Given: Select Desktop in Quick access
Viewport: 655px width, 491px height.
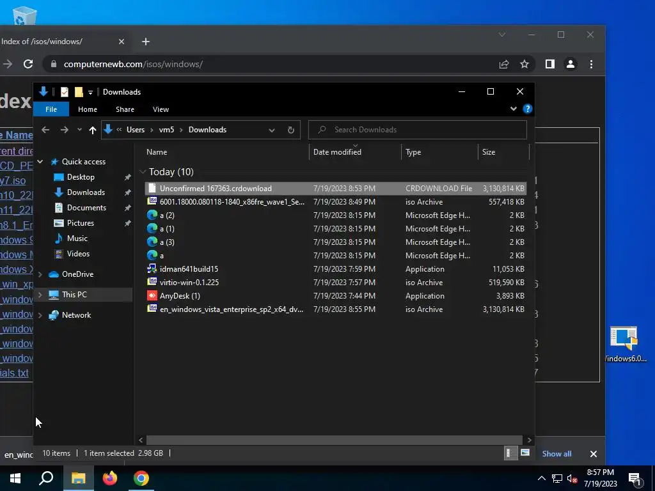Looking at the screenshot, I should pos(81,177).
